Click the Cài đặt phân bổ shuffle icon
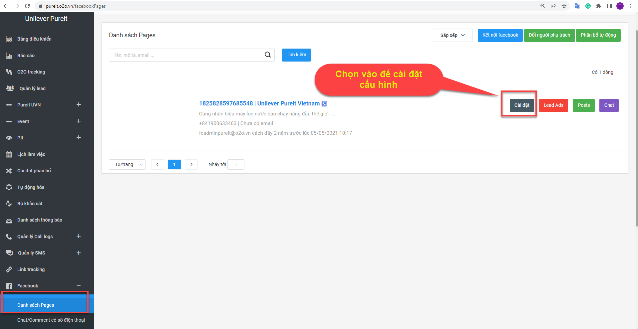Screen dimensions: 638x329 coord(9,171)
